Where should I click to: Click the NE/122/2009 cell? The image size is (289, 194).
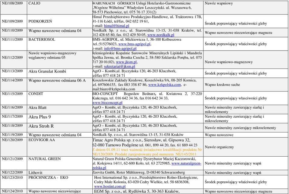click(14, 173)
